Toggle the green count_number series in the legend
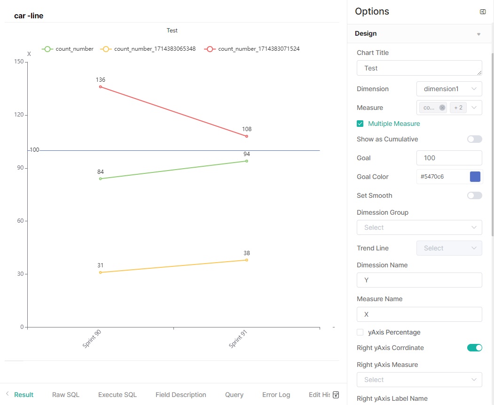 point(67,48)
